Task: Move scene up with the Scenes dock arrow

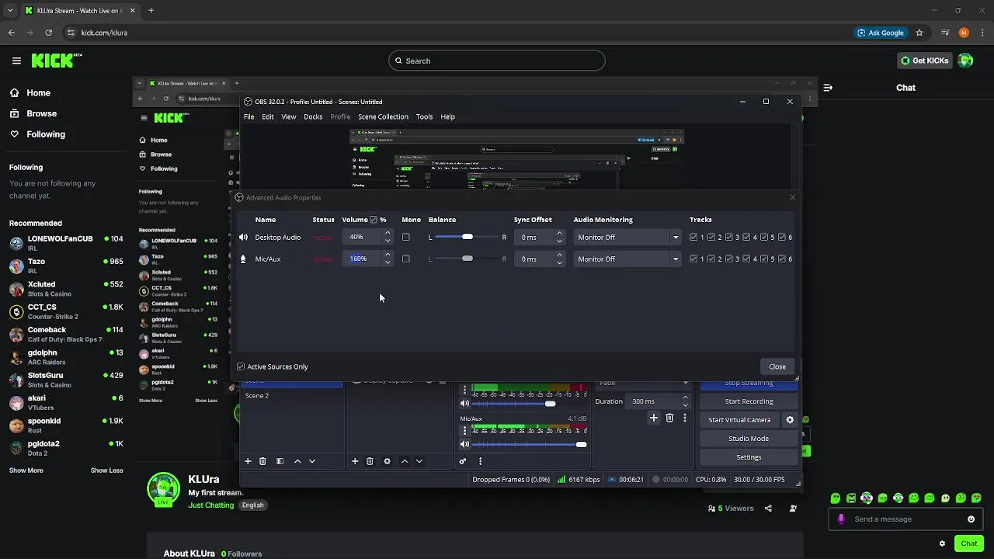Action: 297,461
